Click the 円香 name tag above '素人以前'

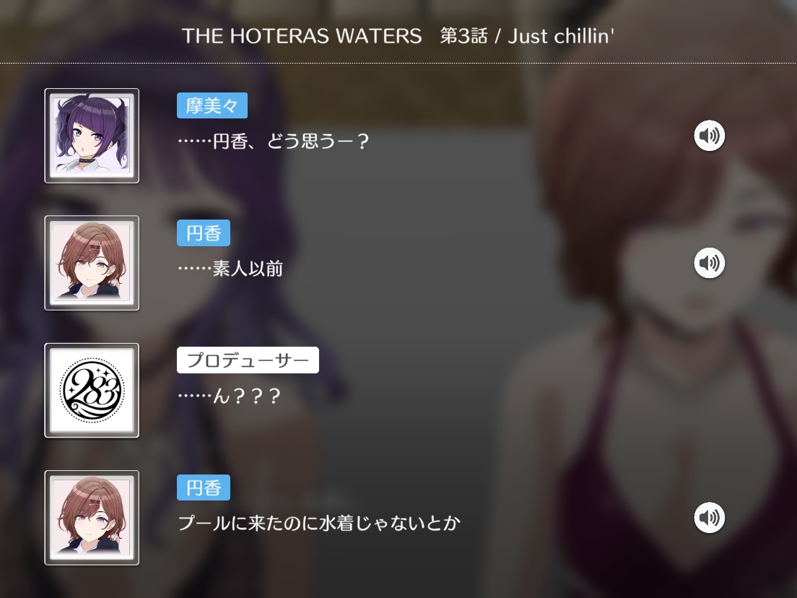point(204,233)
